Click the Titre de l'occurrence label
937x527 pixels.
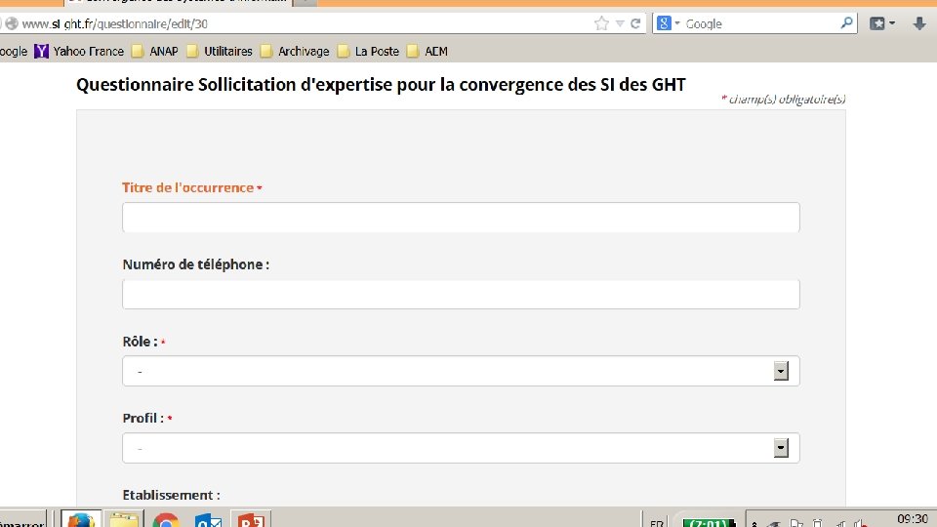click(x=188, y=187)
